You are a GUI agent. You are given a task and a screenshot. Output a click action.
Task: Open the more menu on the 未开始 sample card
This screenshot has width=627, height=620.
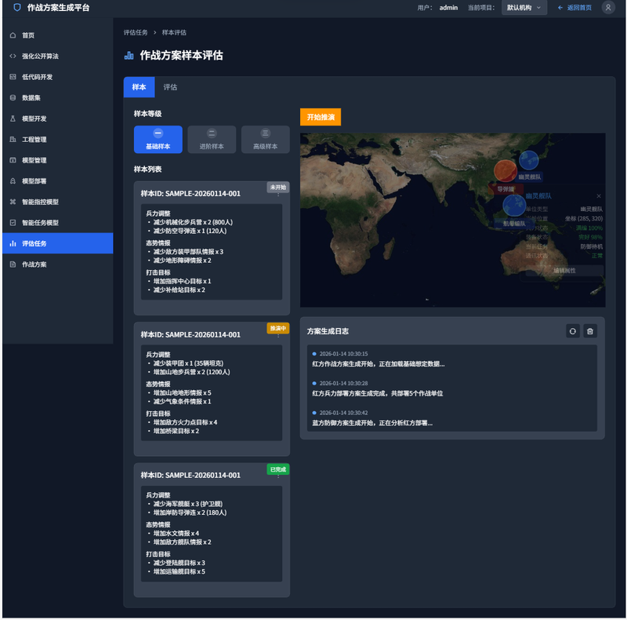[278, 195]
